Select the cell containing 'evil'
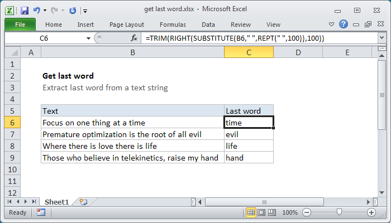This screenshot has height=223, width=391. (x=249, y=134)
